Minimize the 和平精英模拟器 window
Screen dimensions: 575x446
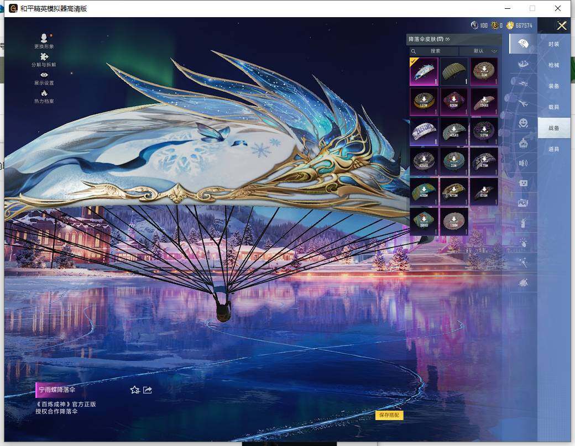[508, 8]
